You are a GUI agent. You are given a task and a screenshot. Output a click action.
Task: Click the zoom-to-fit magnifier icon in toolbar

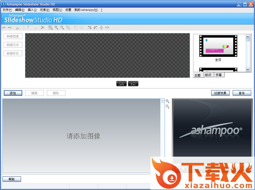pos(51,28)
